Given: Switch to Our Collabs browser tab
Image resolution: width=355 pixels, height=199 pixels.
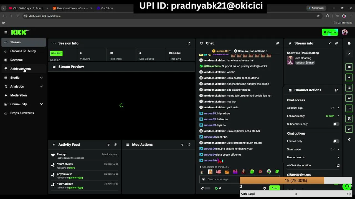Looking at the screenshot, I should pyautogui.click(x=107, y=8).
